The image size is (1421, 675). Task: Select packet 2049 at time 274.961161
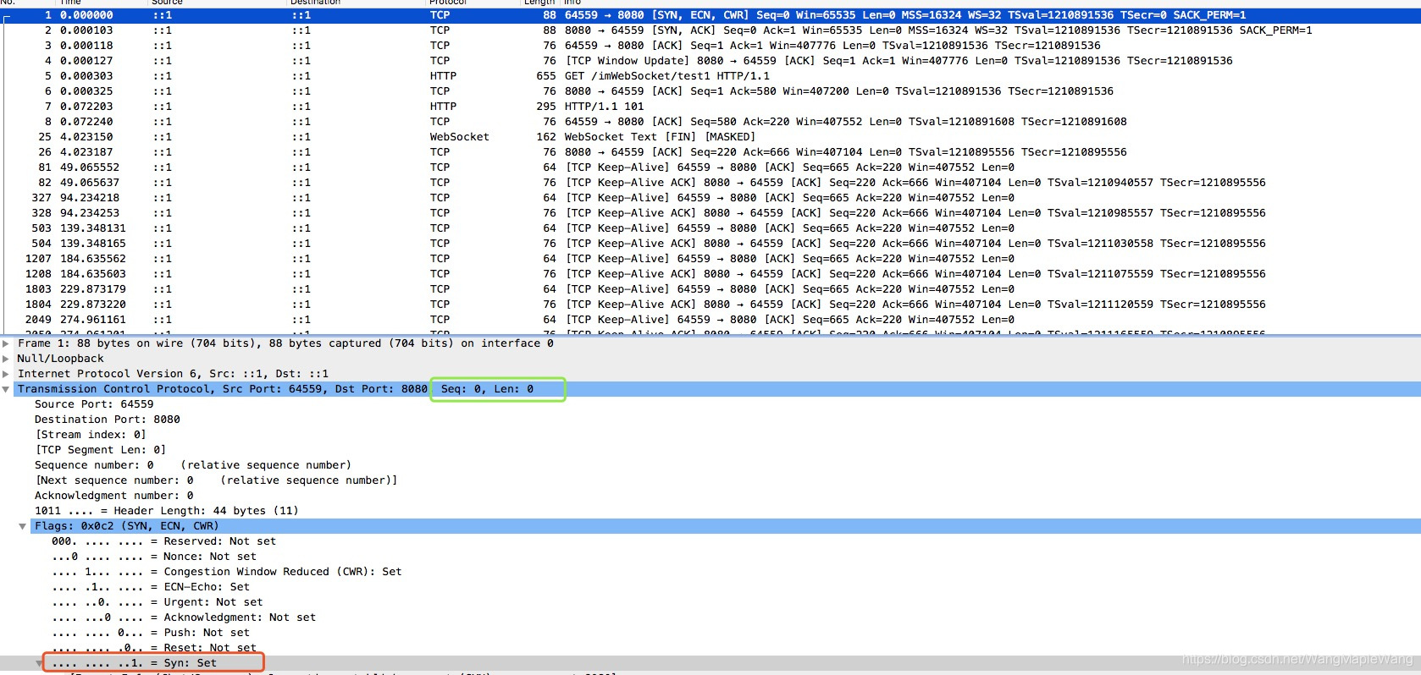(710, 320)
